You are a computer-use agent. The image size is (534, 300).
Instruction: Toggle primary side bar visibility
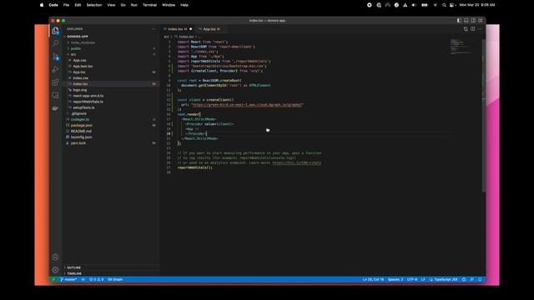pos(459,21)
